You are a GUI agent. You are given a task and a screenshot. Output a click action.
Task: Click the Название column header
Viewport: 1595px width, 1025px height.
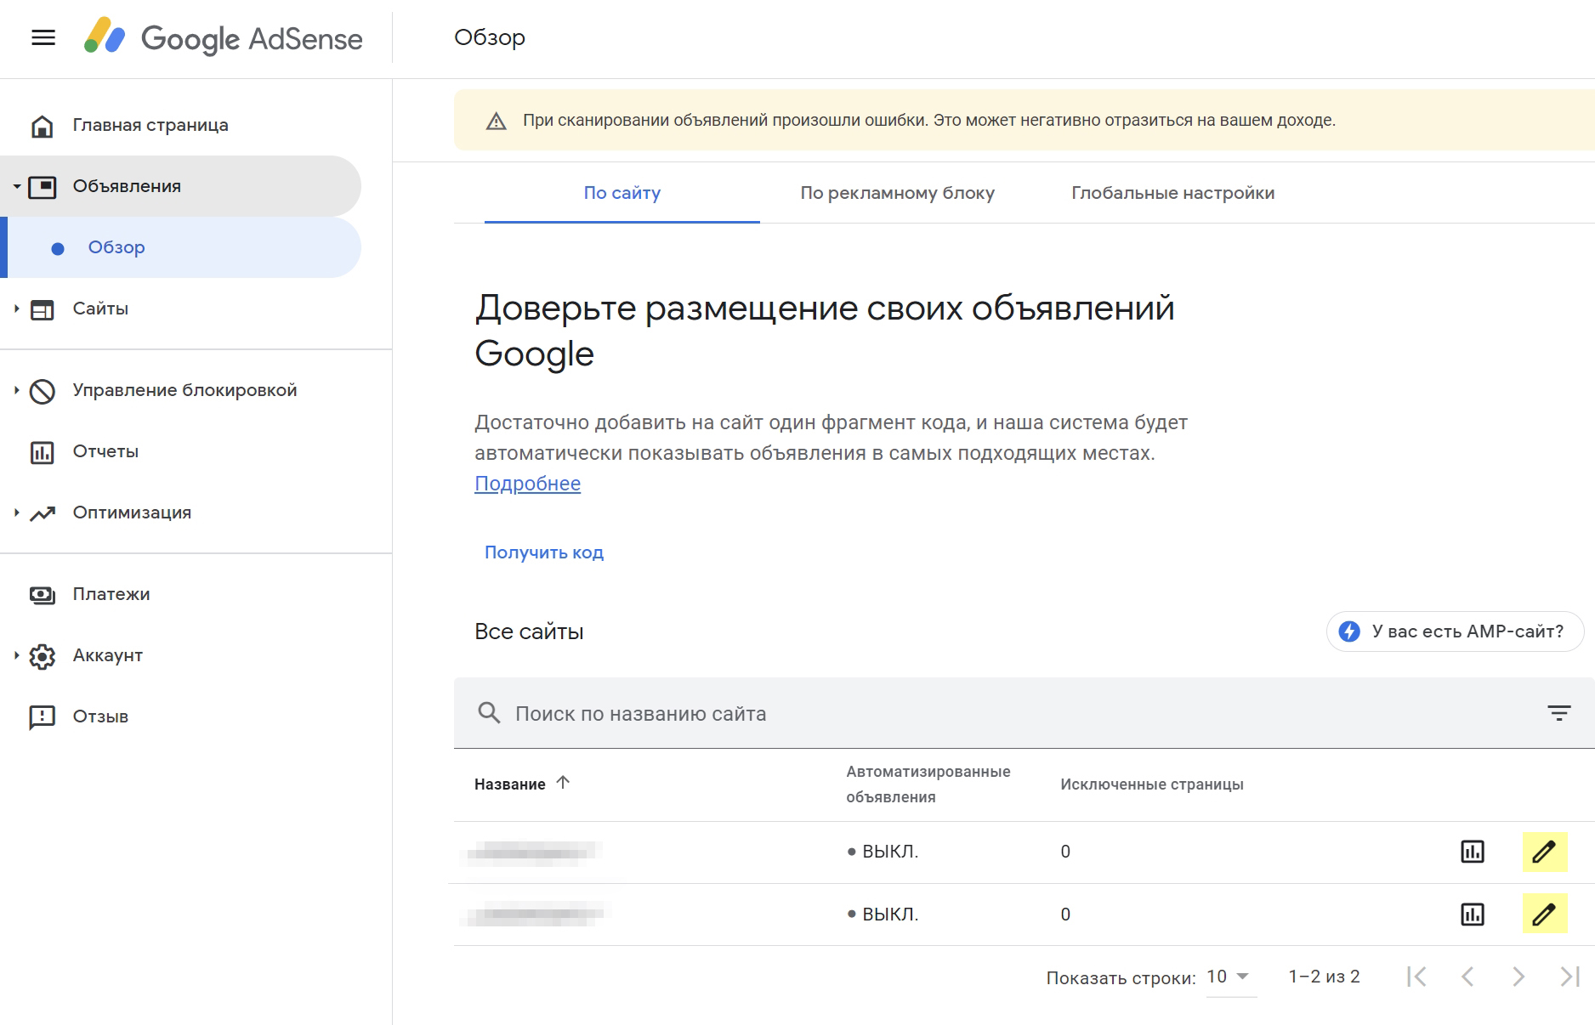[x=510, y=784]
